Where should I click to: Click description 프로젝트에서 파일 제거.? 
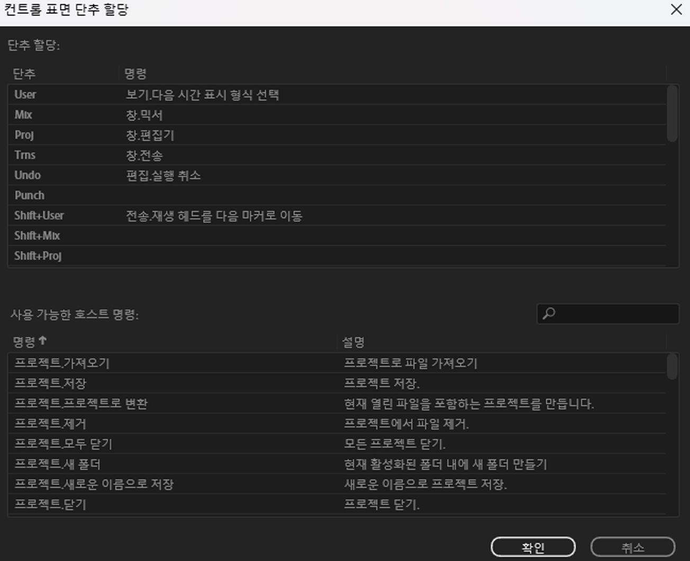(406, 423)
